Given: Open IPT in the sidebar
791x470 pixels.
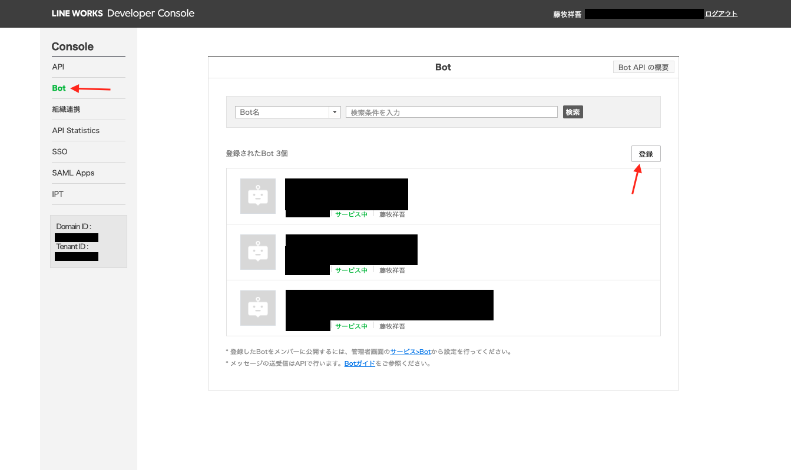Looking at the screenshot, I should tap(58, 194).
